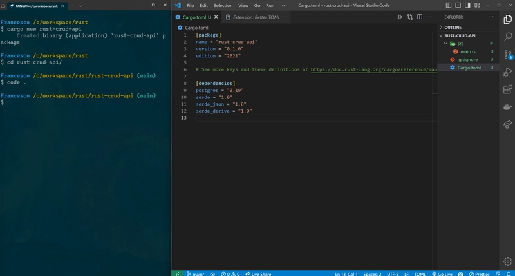Open the Docker view icon
The image size is (515, 276).
click(x=508, y=107)
